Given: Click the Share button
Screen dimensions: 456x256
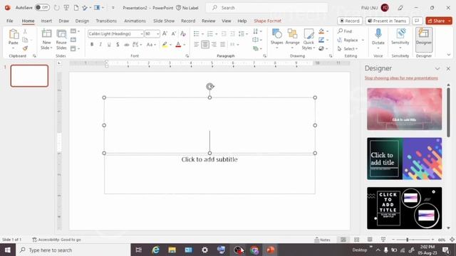Looking at the screenshot, I should click(x=439, y=21).
